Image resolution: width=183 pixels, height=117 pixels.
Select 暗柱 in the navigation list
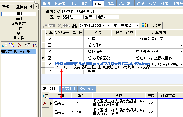(x=19, y=29)
